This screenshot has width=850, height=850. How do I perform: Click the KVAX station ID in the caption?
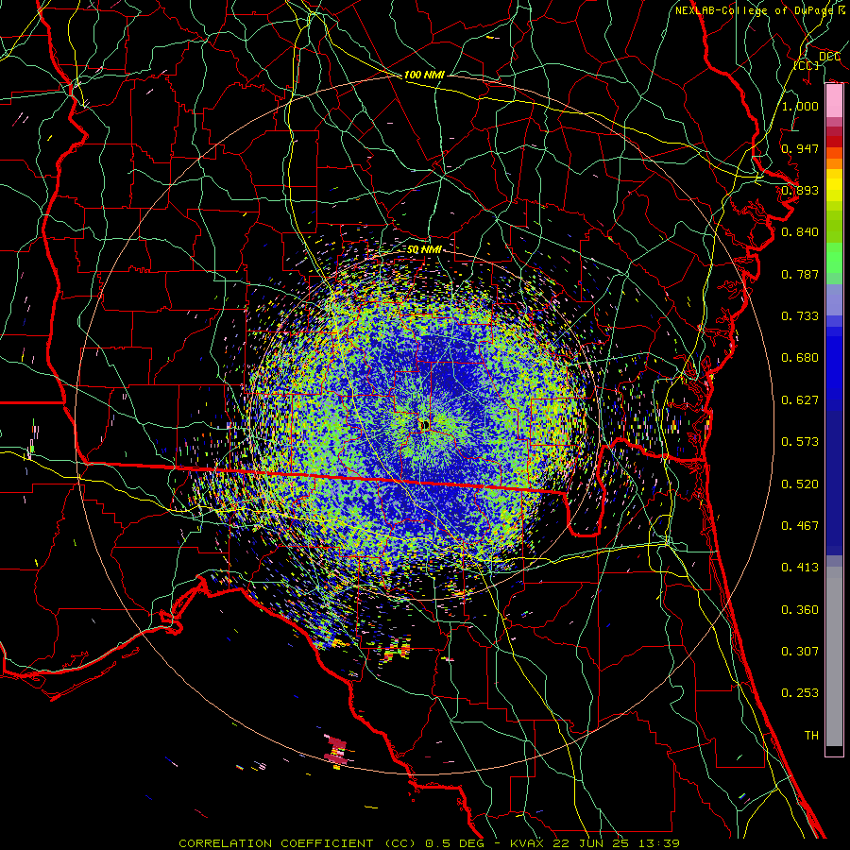point(529,843)
